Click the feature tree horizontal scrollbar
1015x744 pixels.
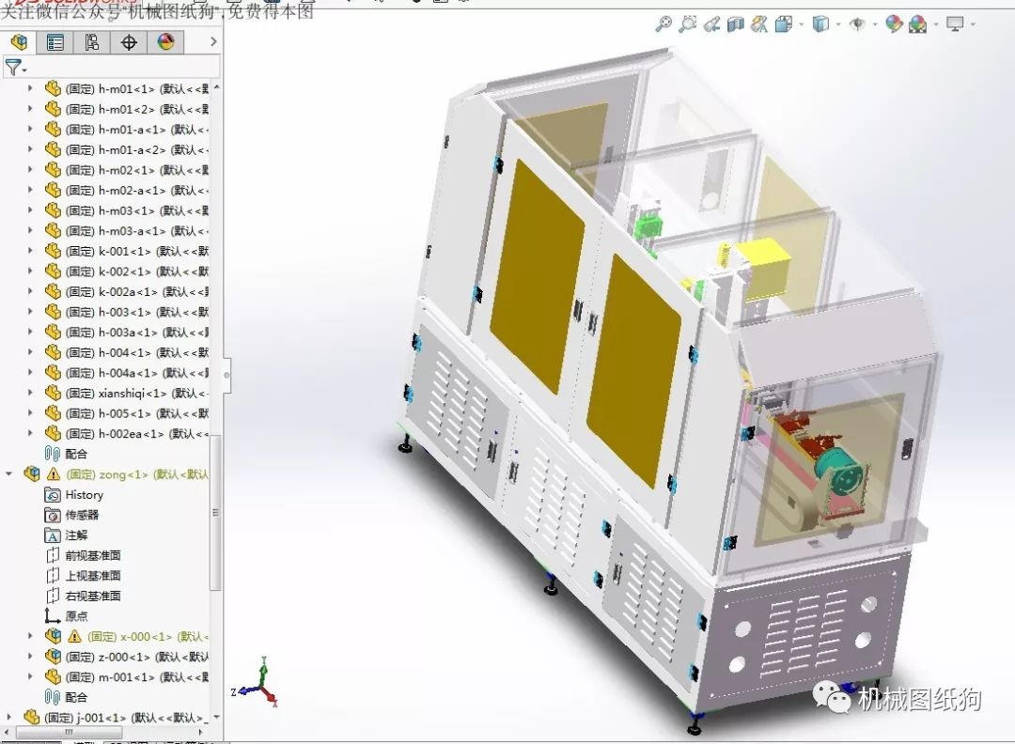(x=69, y=733)
